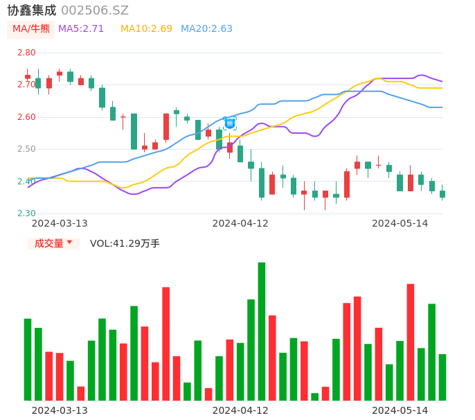The width and height of the screenshot is (475, 420).
Task: Click the 2.30 price axis label
Action: (x=26, y=213)
